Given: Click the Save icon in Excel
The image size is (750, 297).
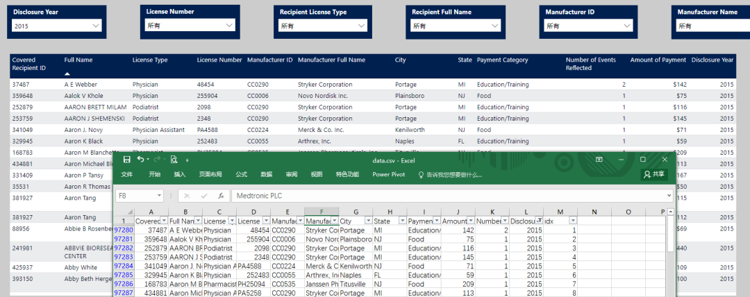Looking at the screenshot, I should [x=127, y=160].
